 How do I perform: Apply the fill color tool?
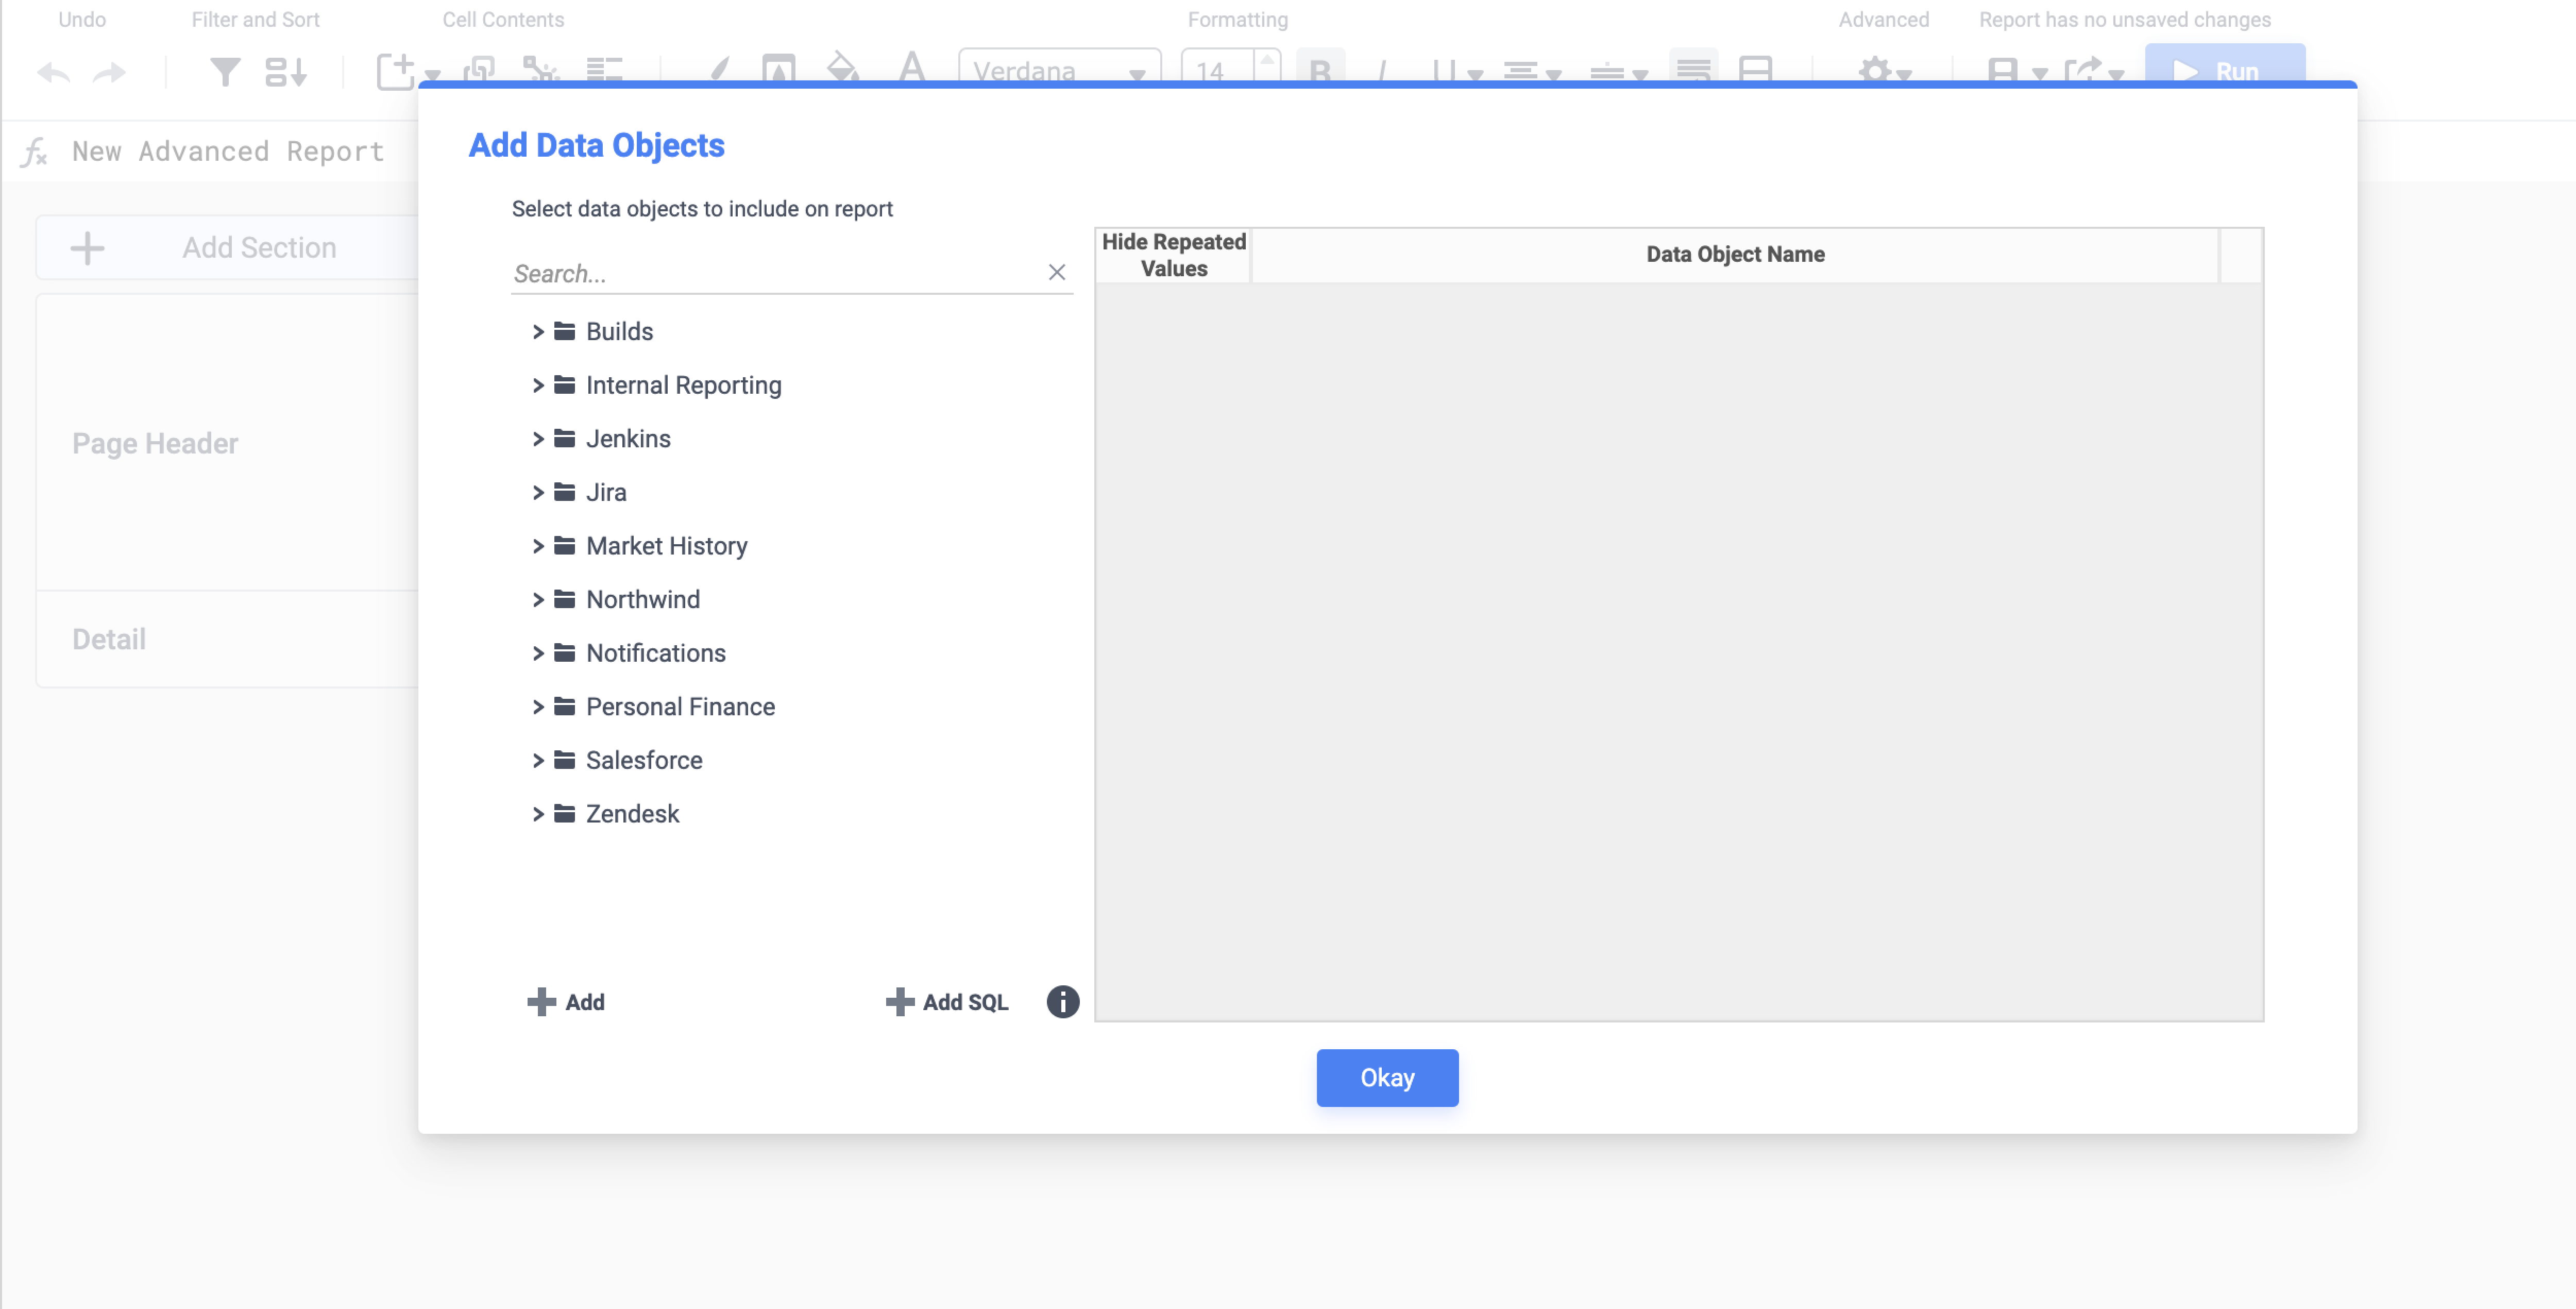coord(843,68)
